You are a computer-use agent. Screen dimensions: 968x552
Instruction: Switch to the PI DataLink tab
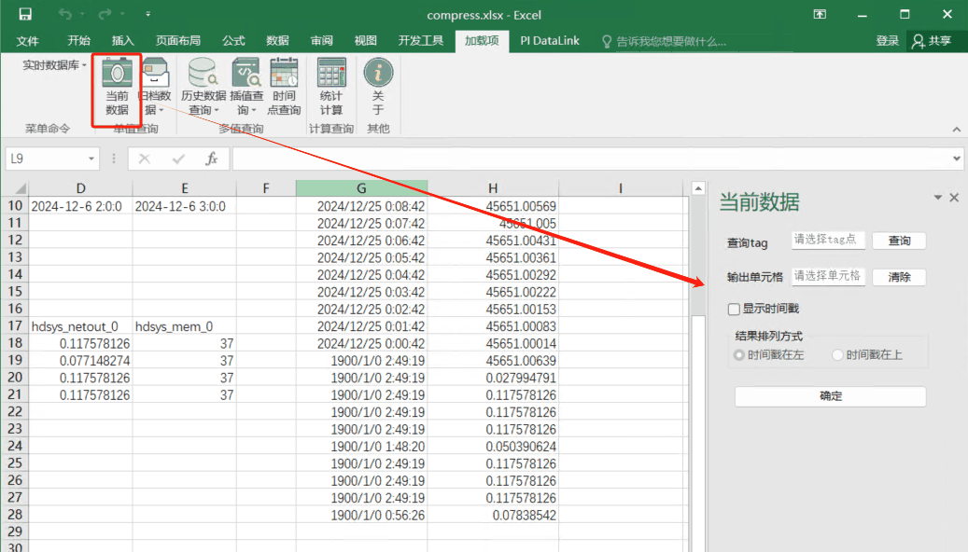click(x=550, y=41)
